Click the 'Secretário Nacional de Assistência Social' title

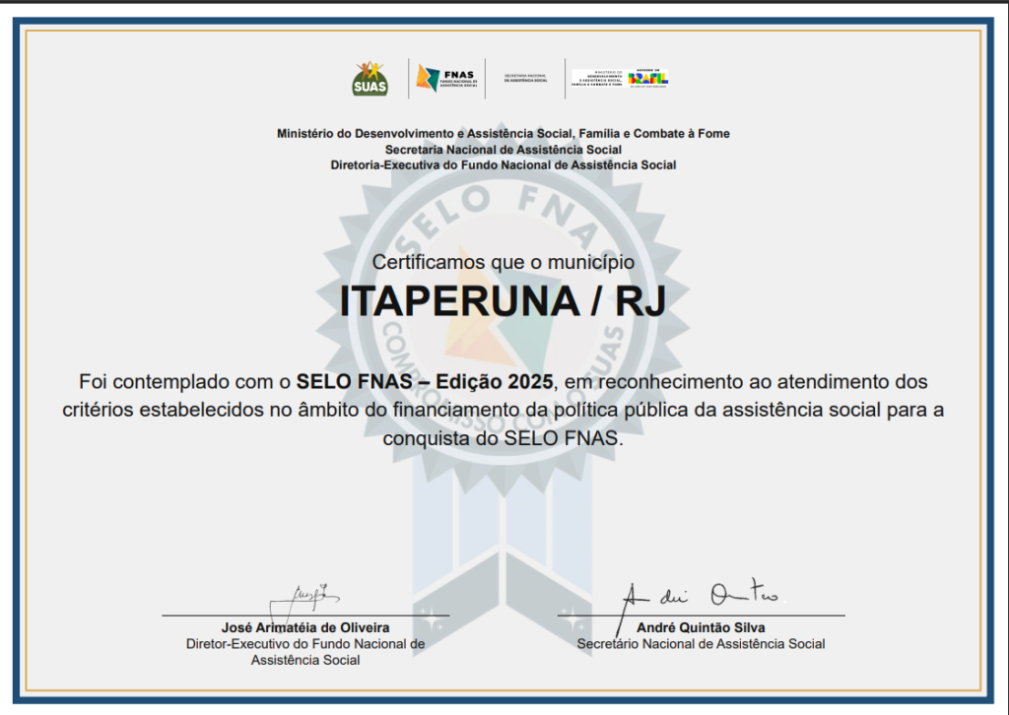click(701, 644)
